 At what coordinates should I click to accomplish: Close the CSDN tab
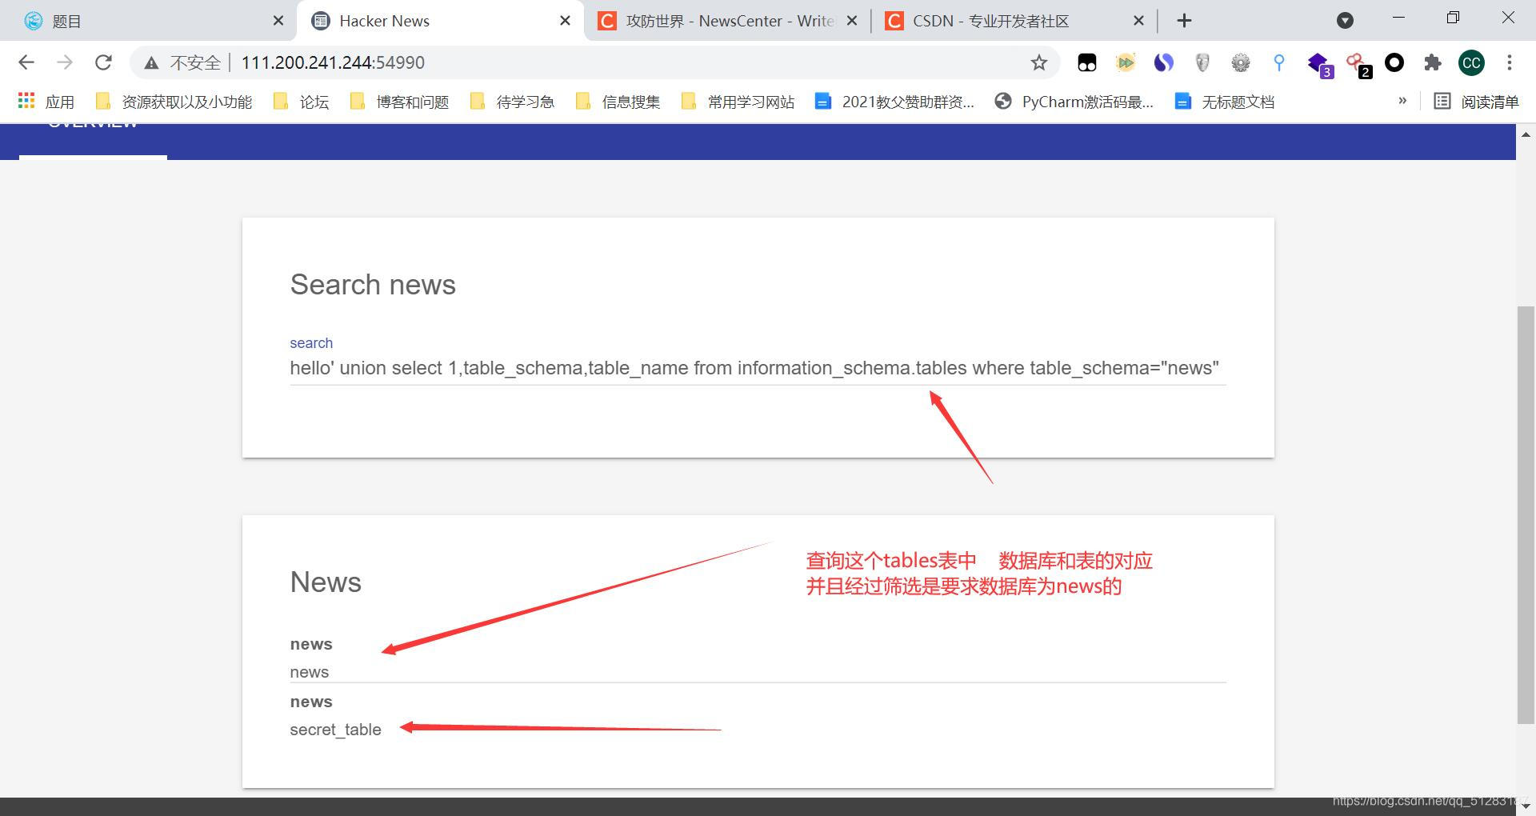coord(1138,21)
